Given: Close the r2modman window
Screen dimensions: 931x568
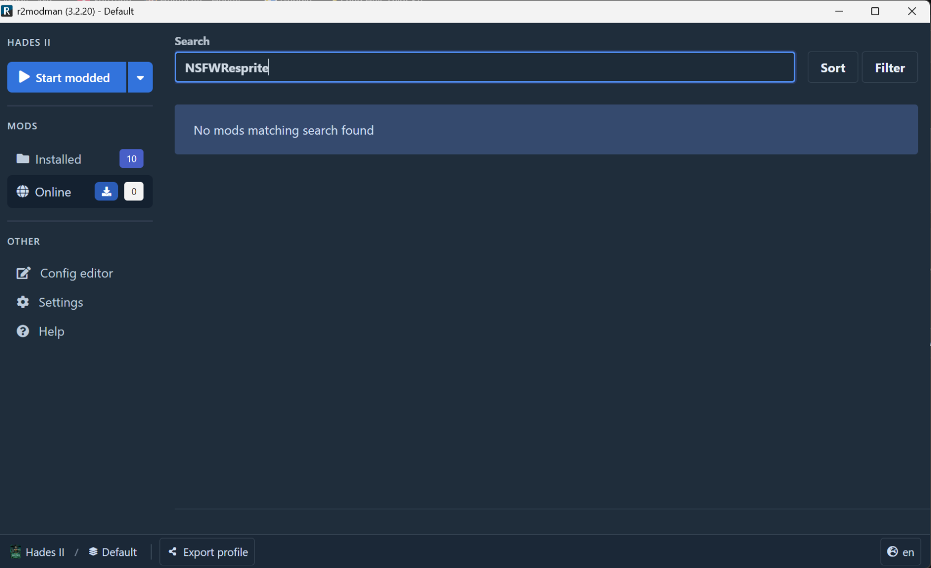Looking at the screenshot, I should click(x=912, y=11).
